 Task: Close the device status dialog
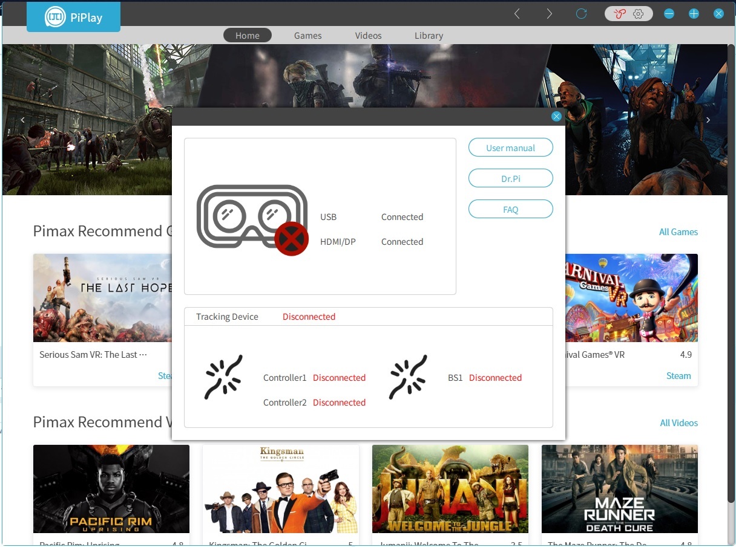point(556,117)
